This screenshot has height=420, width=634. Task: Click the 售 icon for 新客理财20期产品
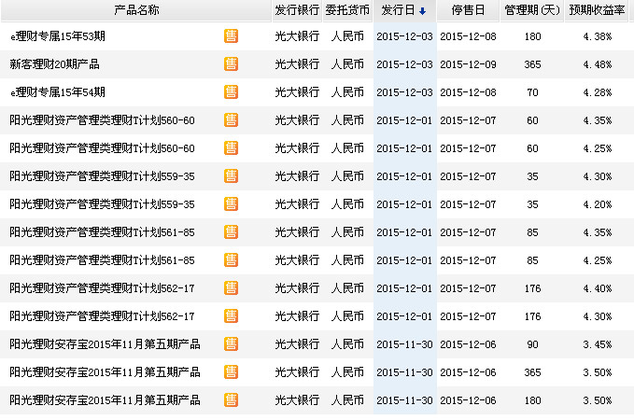pyautogui.click(x=231, y=64)
